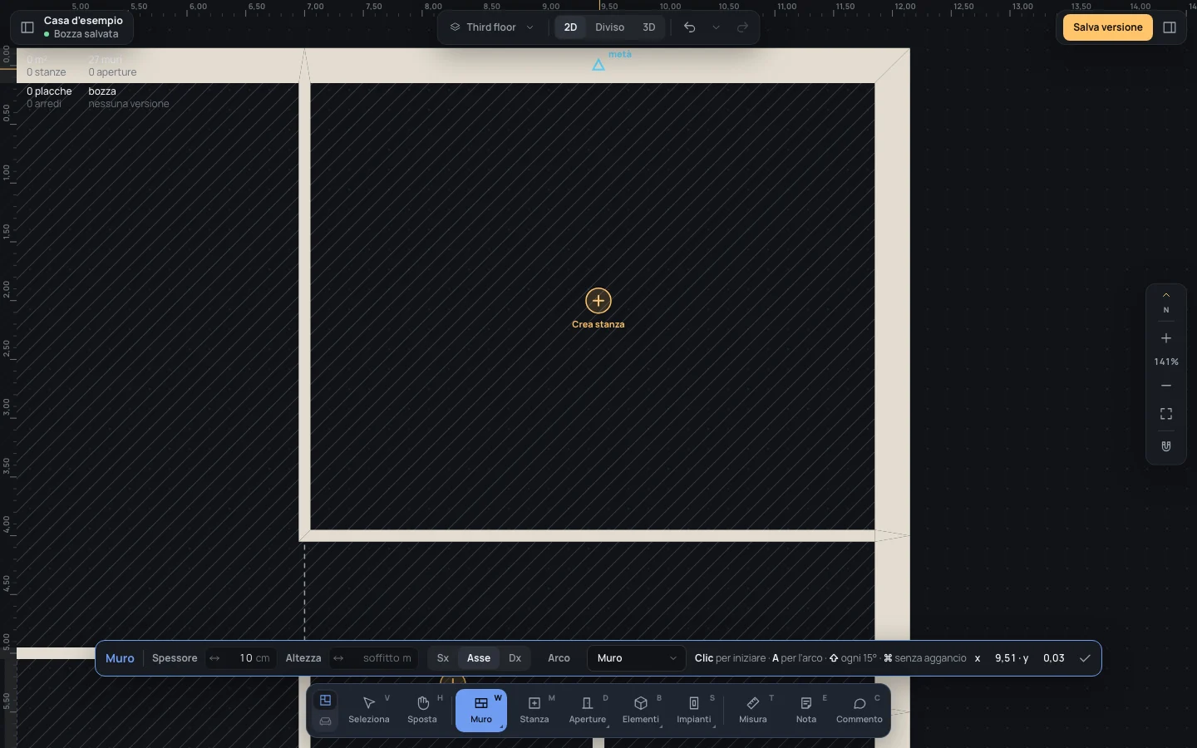Viewport: 1197px width, 748px height.
Task: Choose the Nota note tool
Action: pyautogui.click(x=806, y=711)
